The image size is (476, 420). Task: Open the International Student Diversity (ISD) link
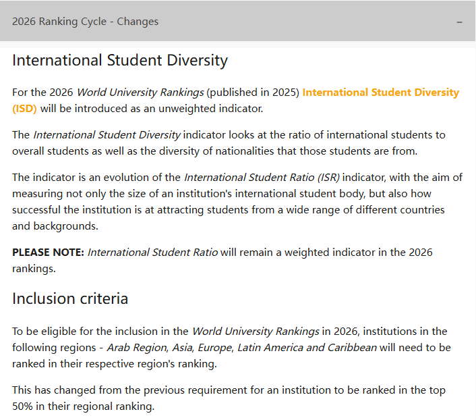380,93
